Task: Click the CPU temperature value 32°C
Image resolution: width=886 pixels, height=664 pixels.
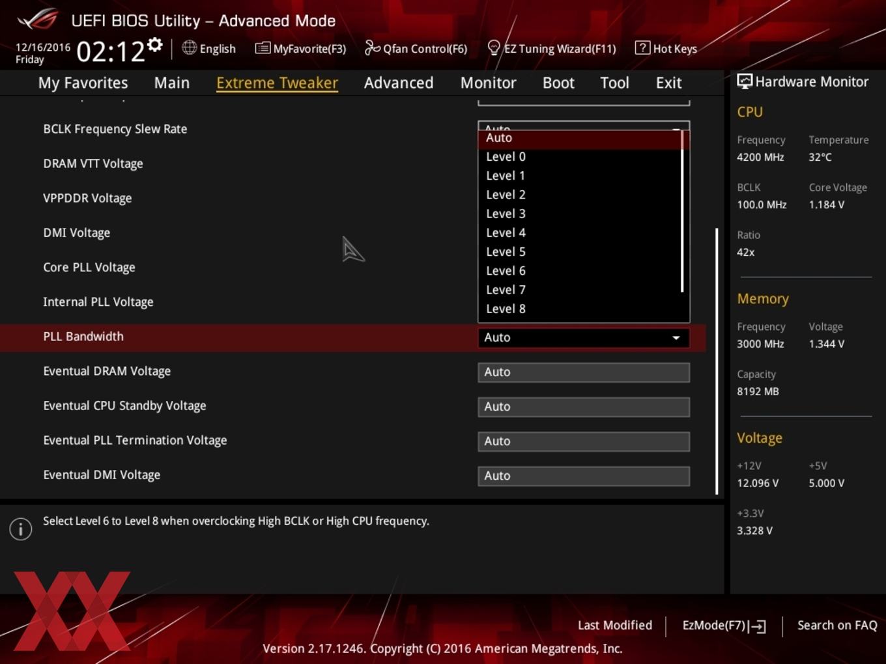Action: coord(820,157)
